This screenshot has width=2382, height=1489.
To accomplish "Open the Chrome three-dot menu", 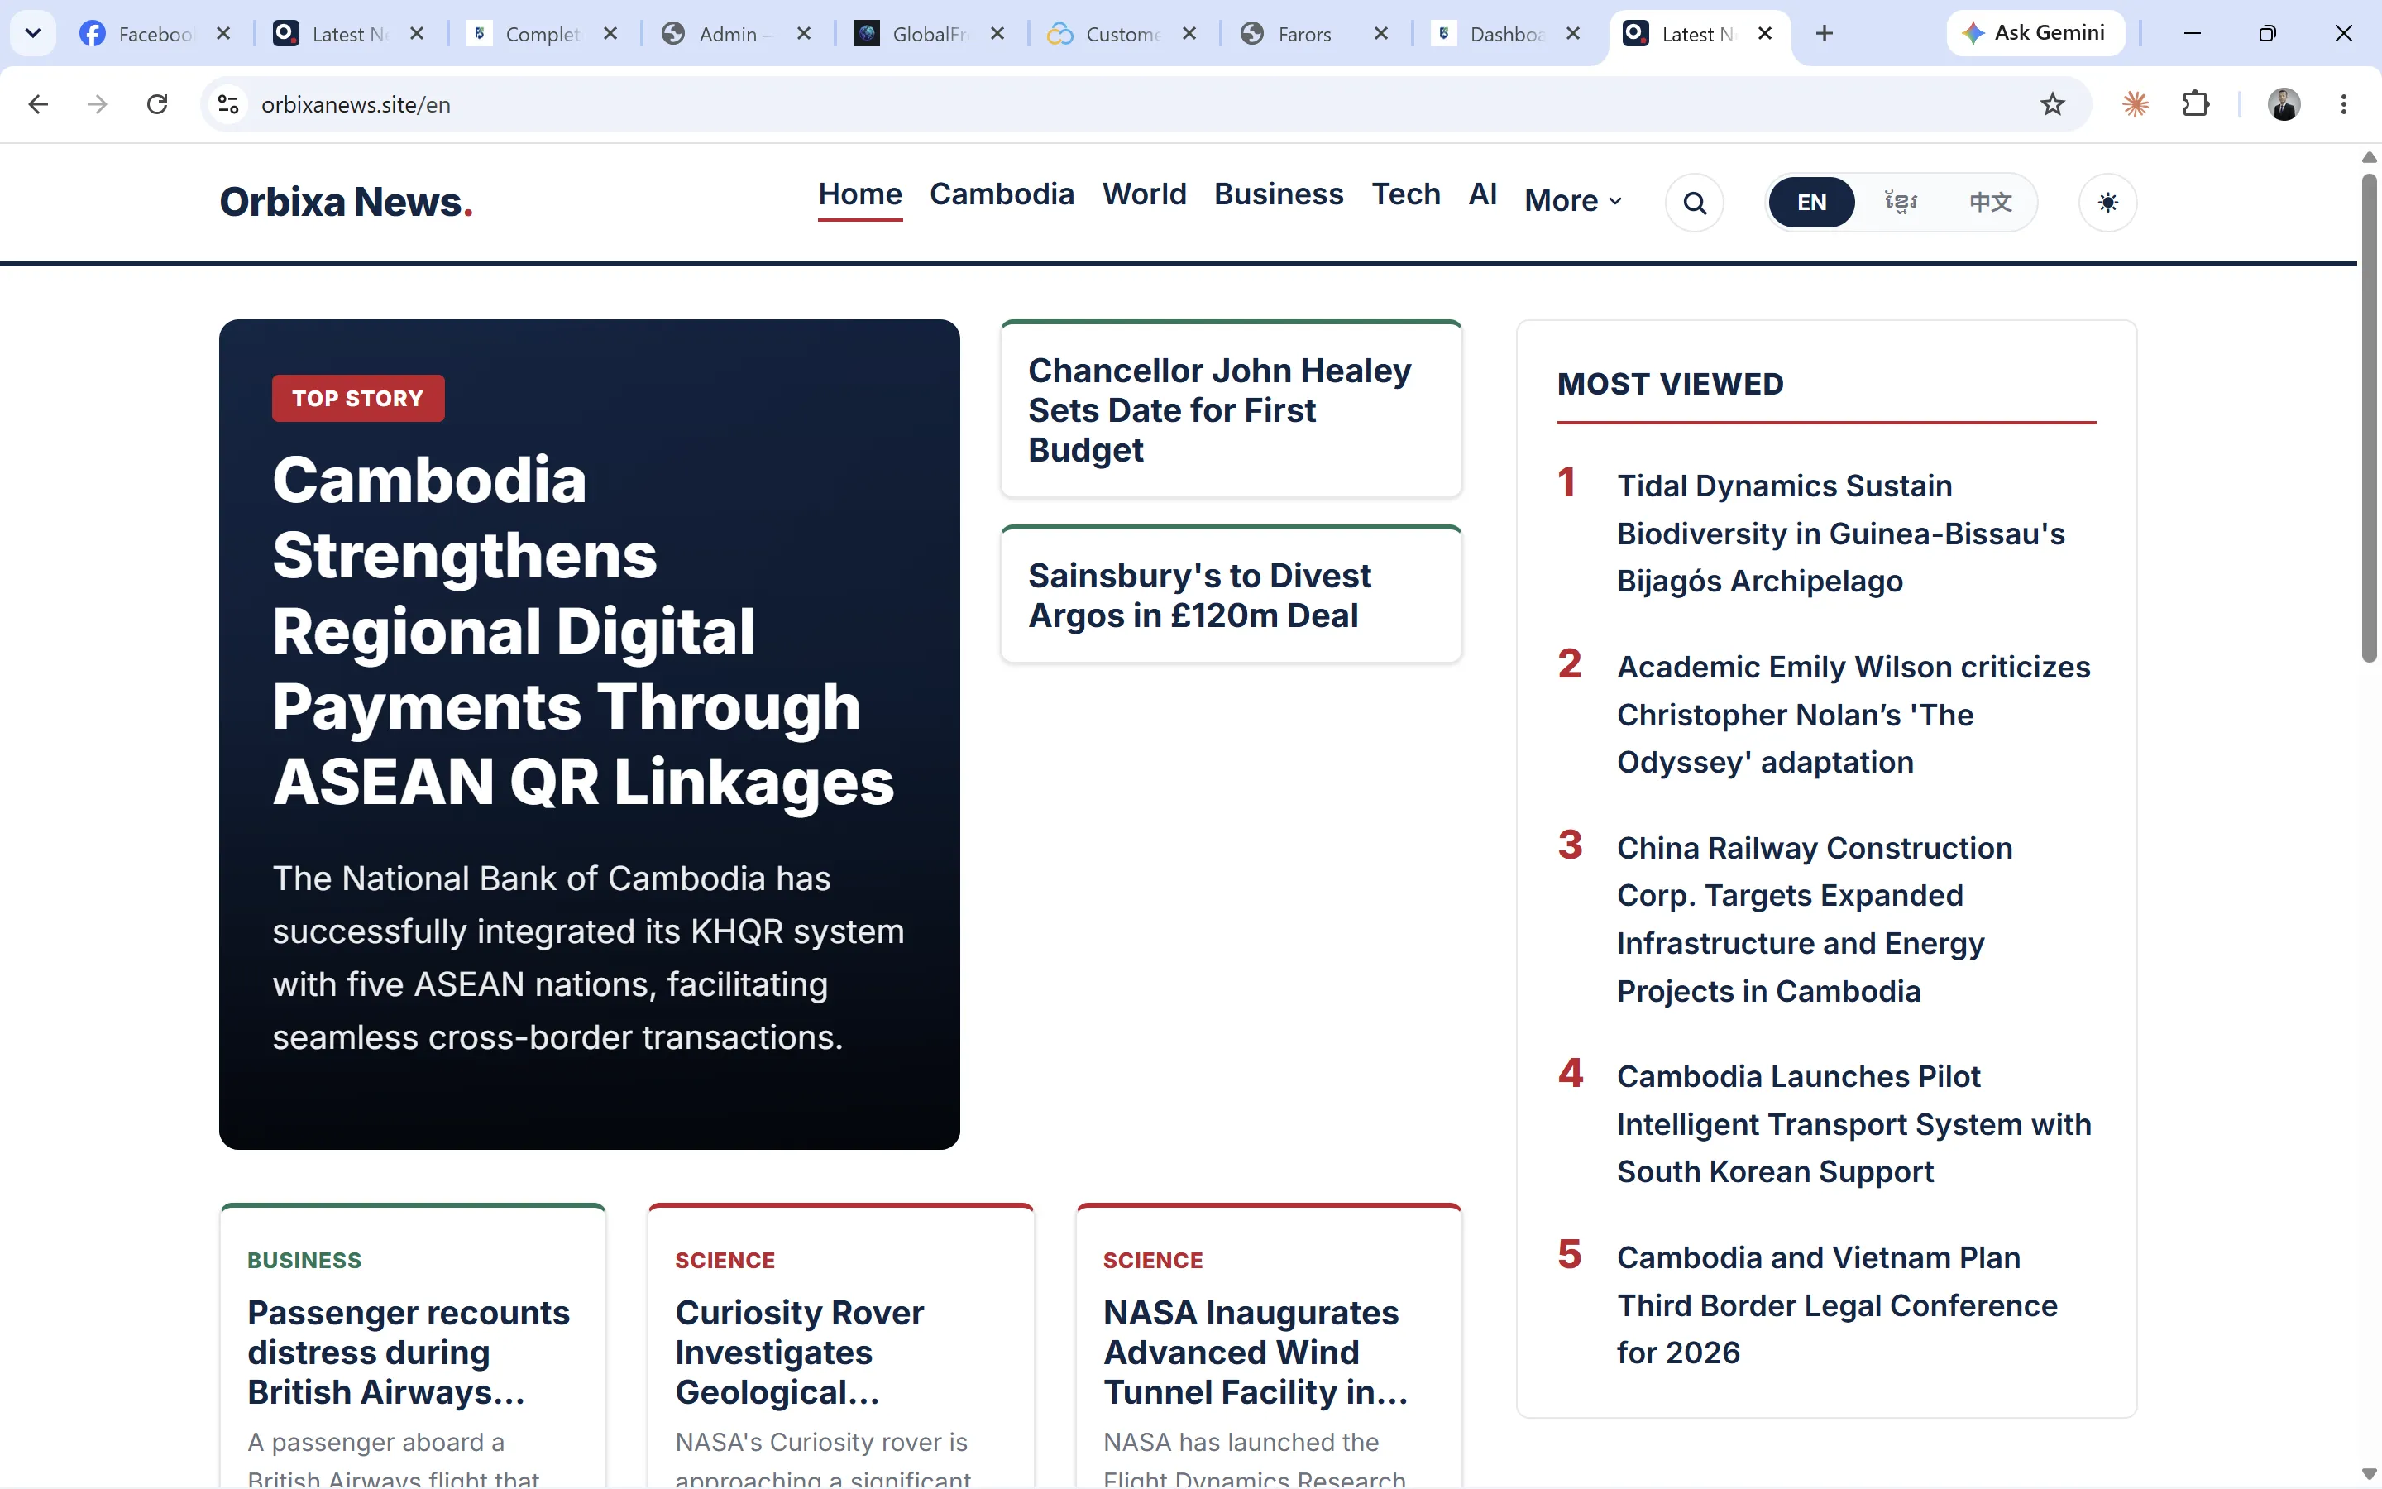I will pyautogui.click(x=2342, y=104).
